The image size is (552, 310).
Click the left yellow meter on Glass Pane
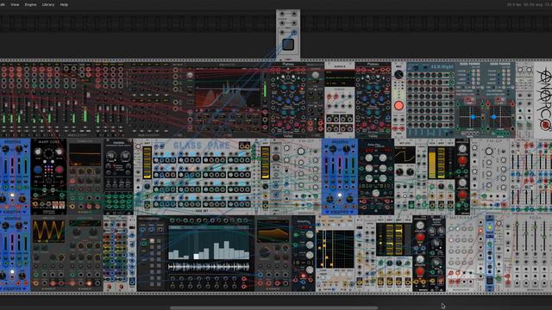(147, 163)
